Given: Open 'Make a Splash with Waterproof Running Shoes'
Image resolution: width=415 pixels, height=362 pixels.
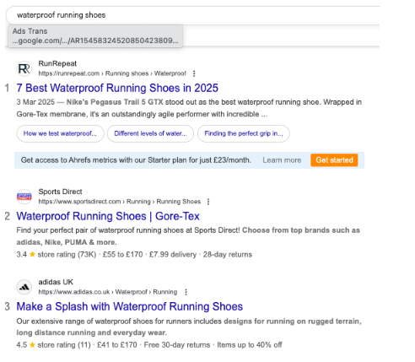Looking at the screenshot, I should pos(130,306).
